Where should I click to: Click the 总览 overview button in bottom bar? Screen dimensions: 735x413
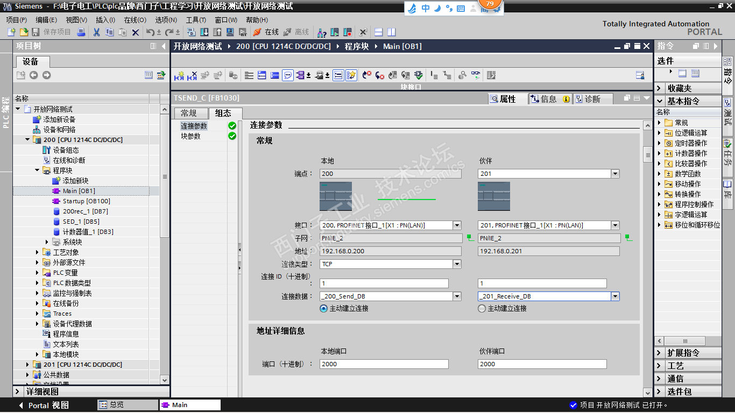[x=127, y=405]
